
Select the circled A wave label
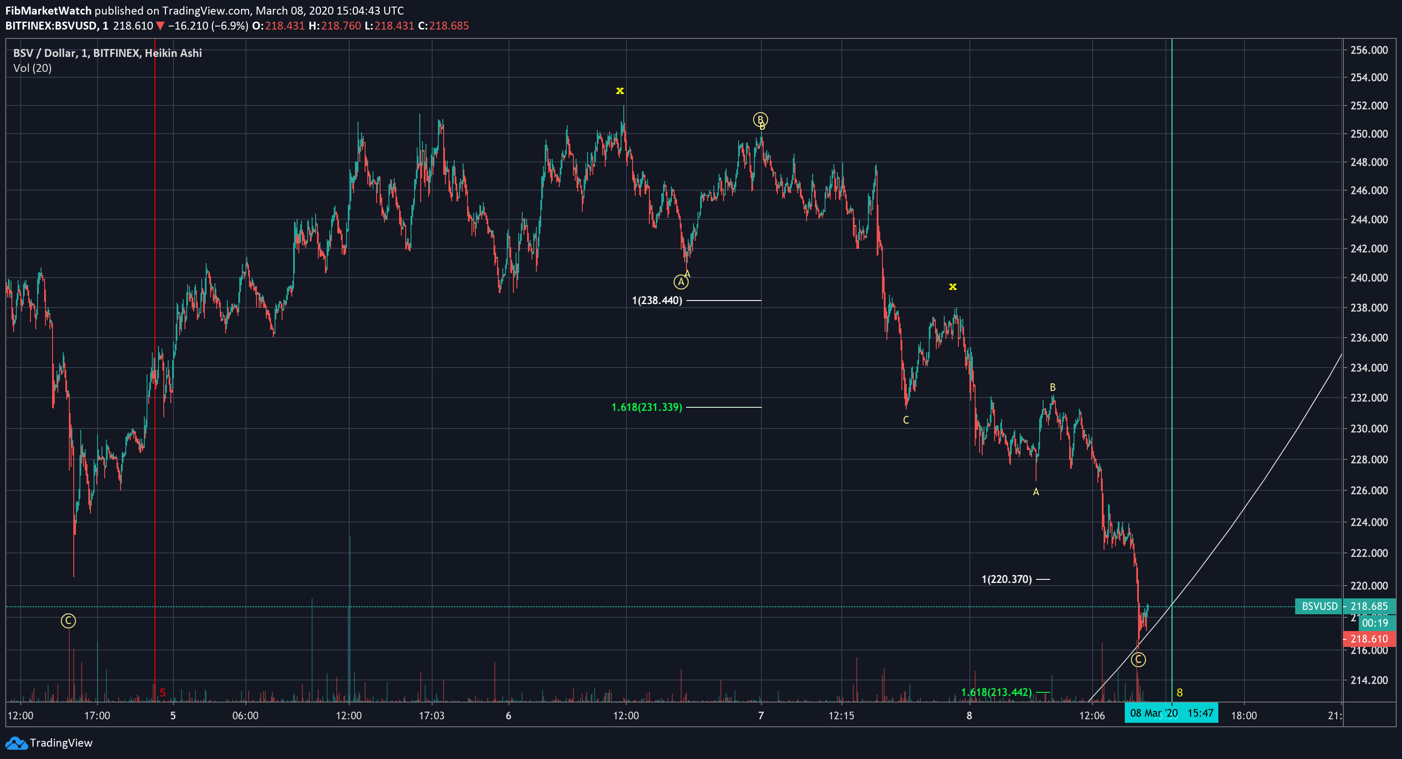pos(680,282)
